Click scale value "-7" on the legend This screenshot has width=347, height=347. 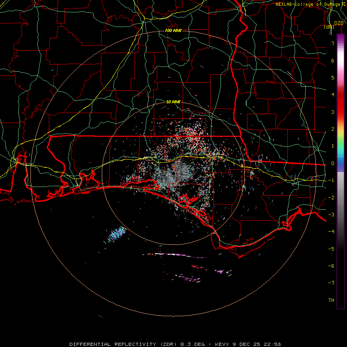click(x=331, y=283)
